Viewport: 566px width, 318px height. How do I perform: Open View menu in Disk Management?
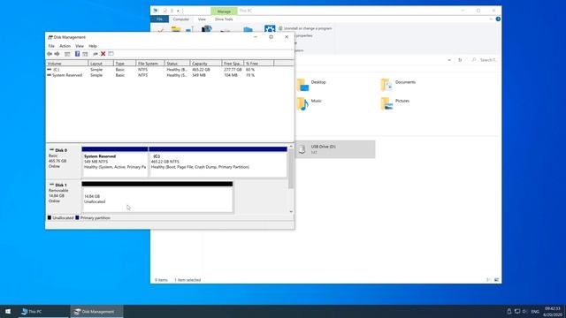point(80,46)
